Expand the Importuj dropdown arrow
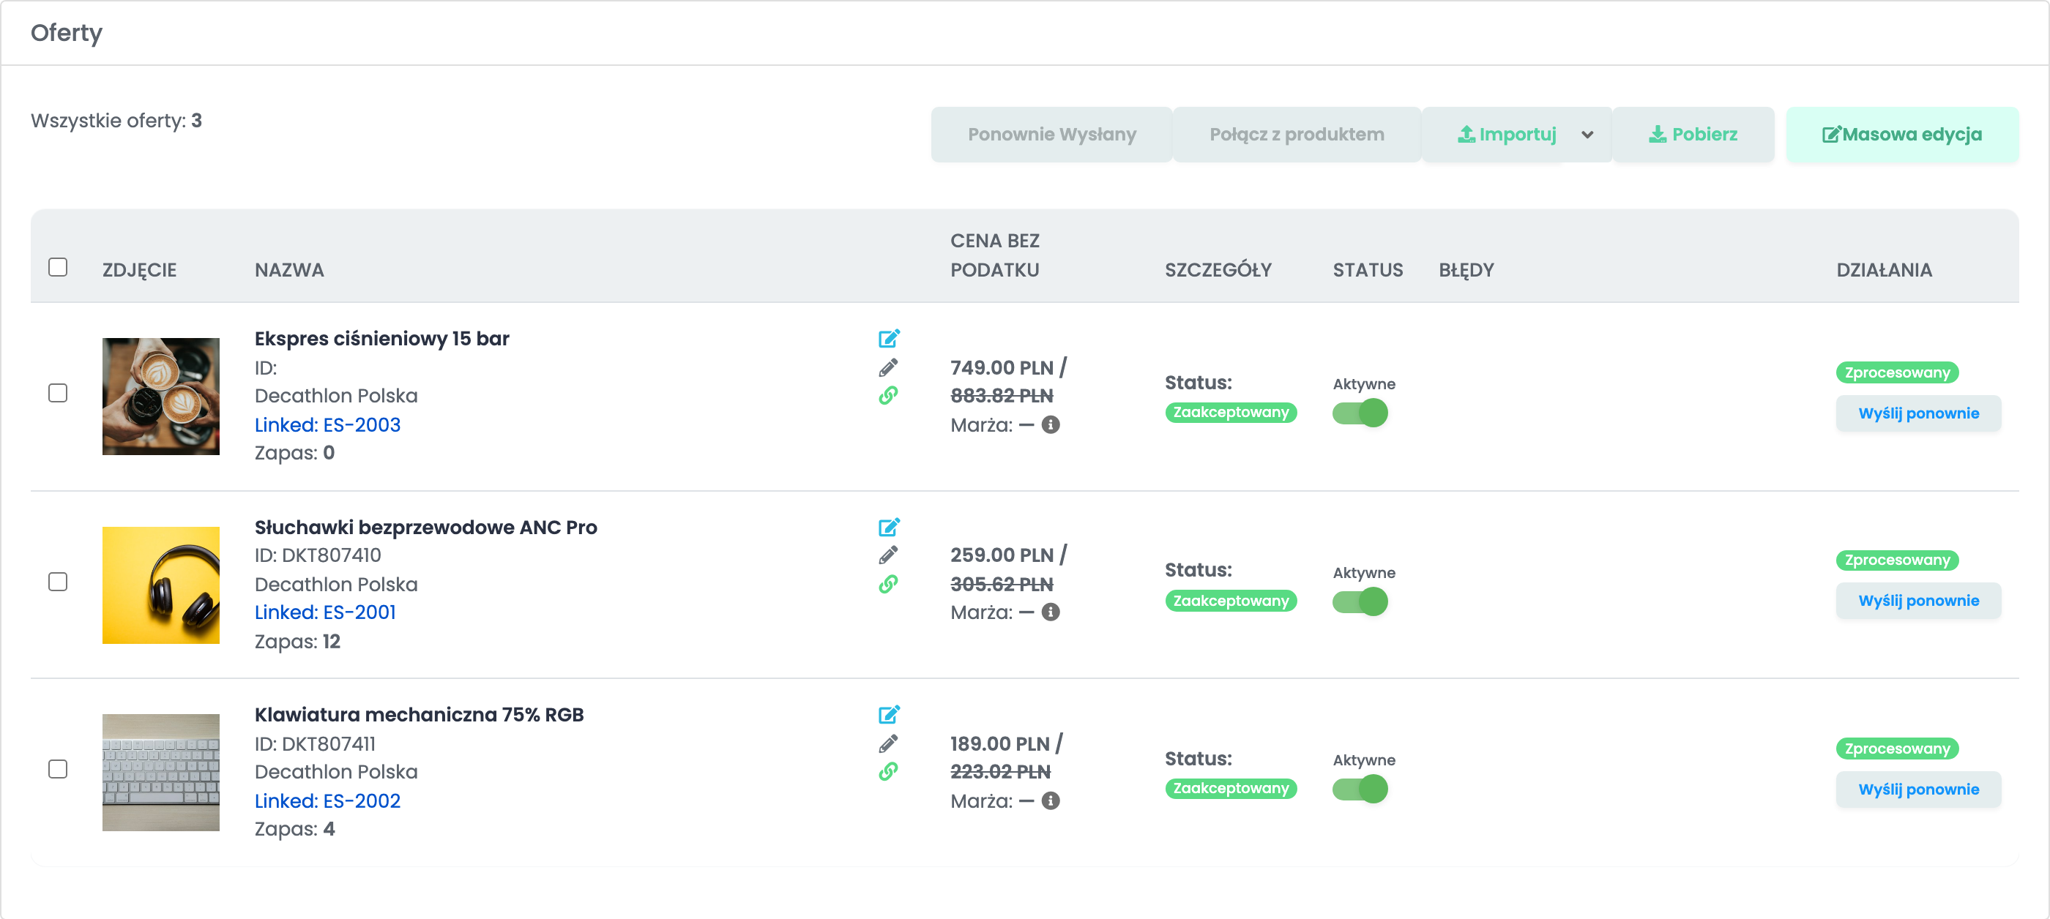Screen dimensions: 2050x919 coord(1587,135)
